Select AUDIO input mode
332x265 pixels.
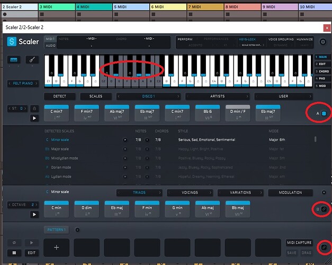(x=50, y=46)
